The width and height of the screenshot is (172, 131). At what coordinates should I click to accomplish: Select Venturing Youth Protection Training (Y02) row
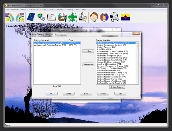57,45
